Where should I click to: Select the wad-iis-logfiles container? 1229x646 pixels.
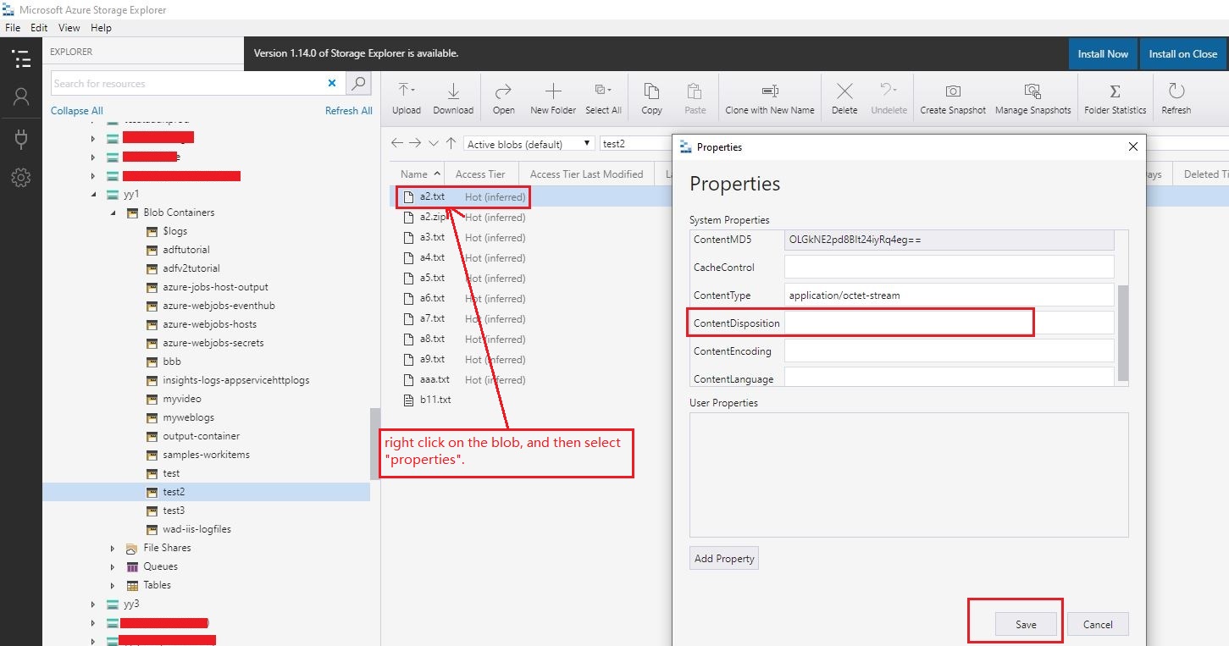pyautogui.click(x=197, y=529)
